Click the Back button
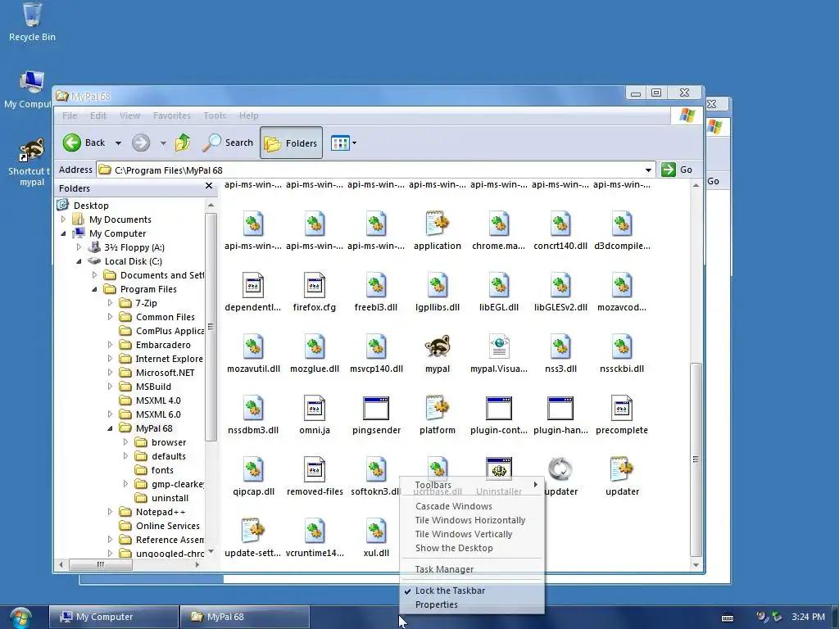The image size is (839, 629). pos(84,143)
